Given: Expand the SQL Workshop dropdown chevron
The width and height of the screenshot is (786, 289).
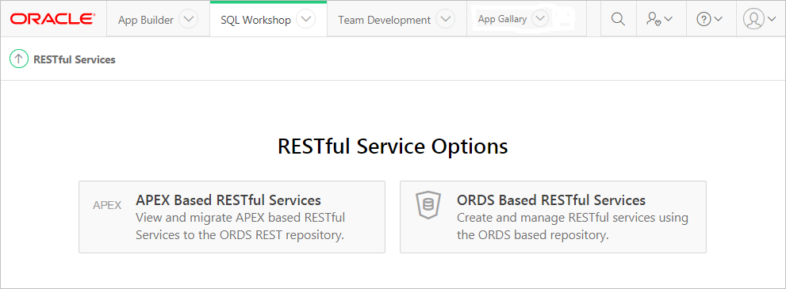Looking at the screenshot, I should 306,20.
